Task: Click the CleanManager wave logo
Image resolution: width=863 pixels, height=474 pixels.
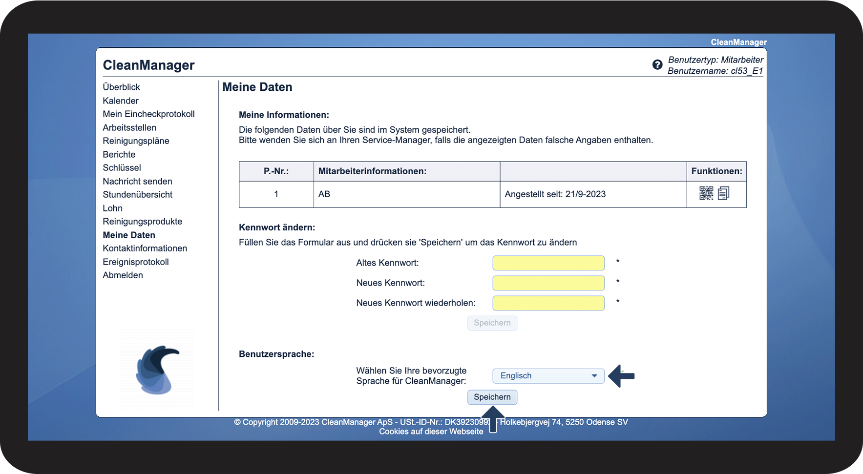Action: coord(157,370)
